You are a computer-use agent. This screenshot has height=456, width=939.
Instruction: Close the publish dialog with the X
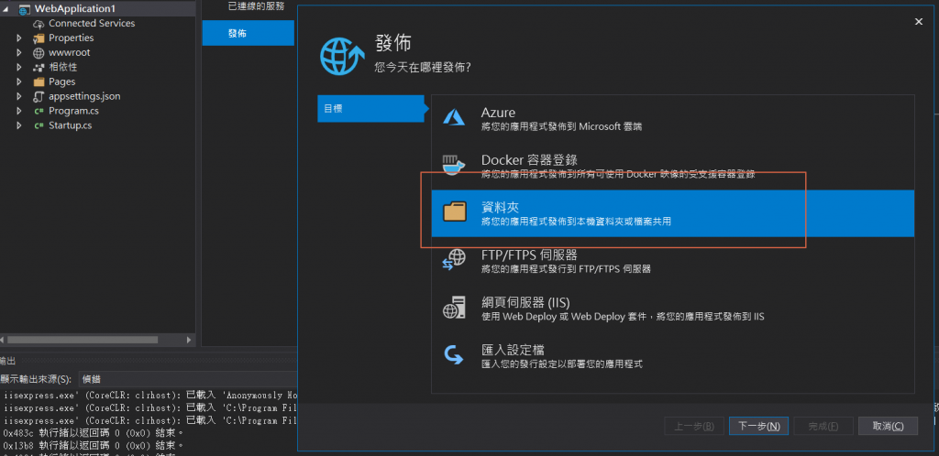tap(919, 21)
